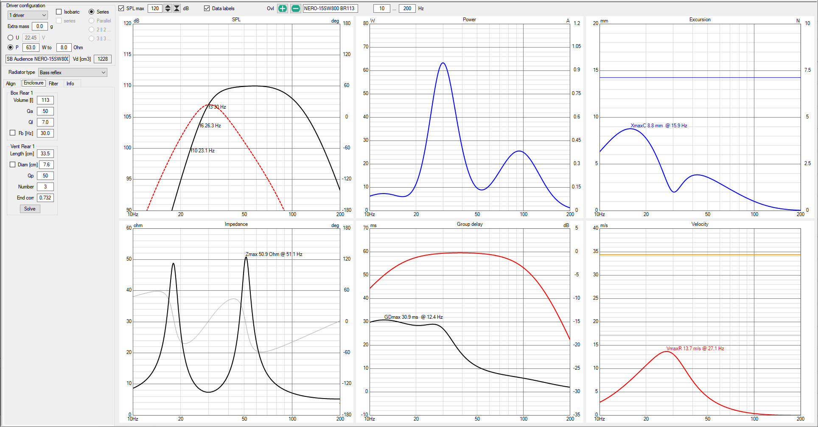Click the Vd [cm3] field 1228
818x427 pixels.
[103, 59]
